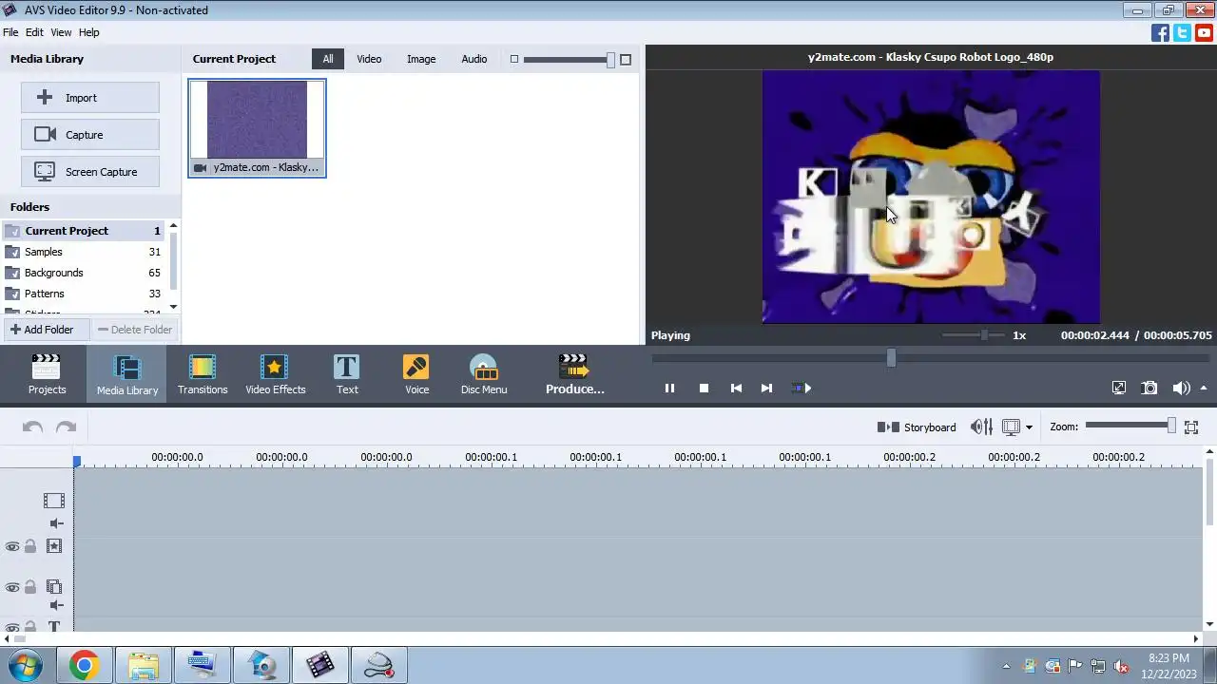Select the Media Library tool

coord(126,374)
